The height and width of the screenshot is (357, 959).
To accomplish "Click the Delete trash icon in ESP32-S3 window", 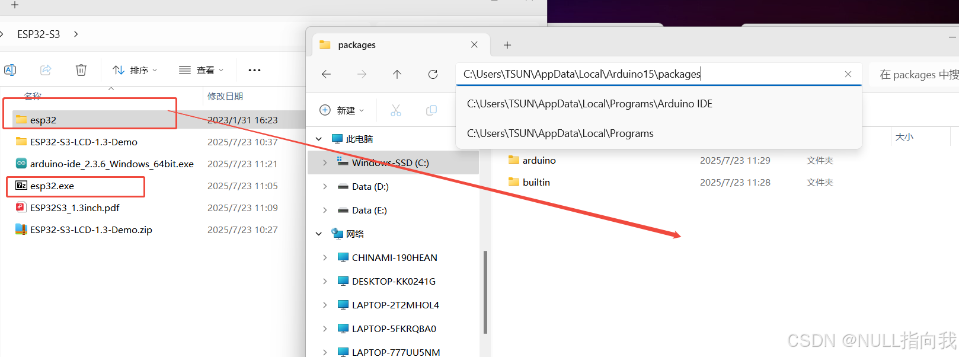I will click(81, 70).
